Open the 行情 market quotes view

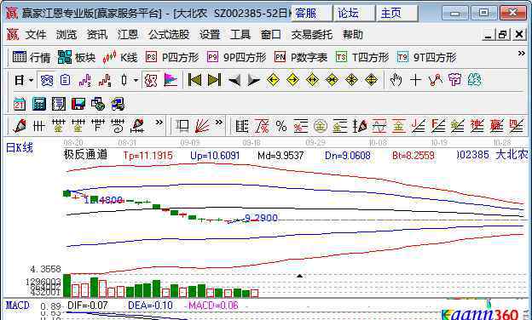tap(32, 57)
